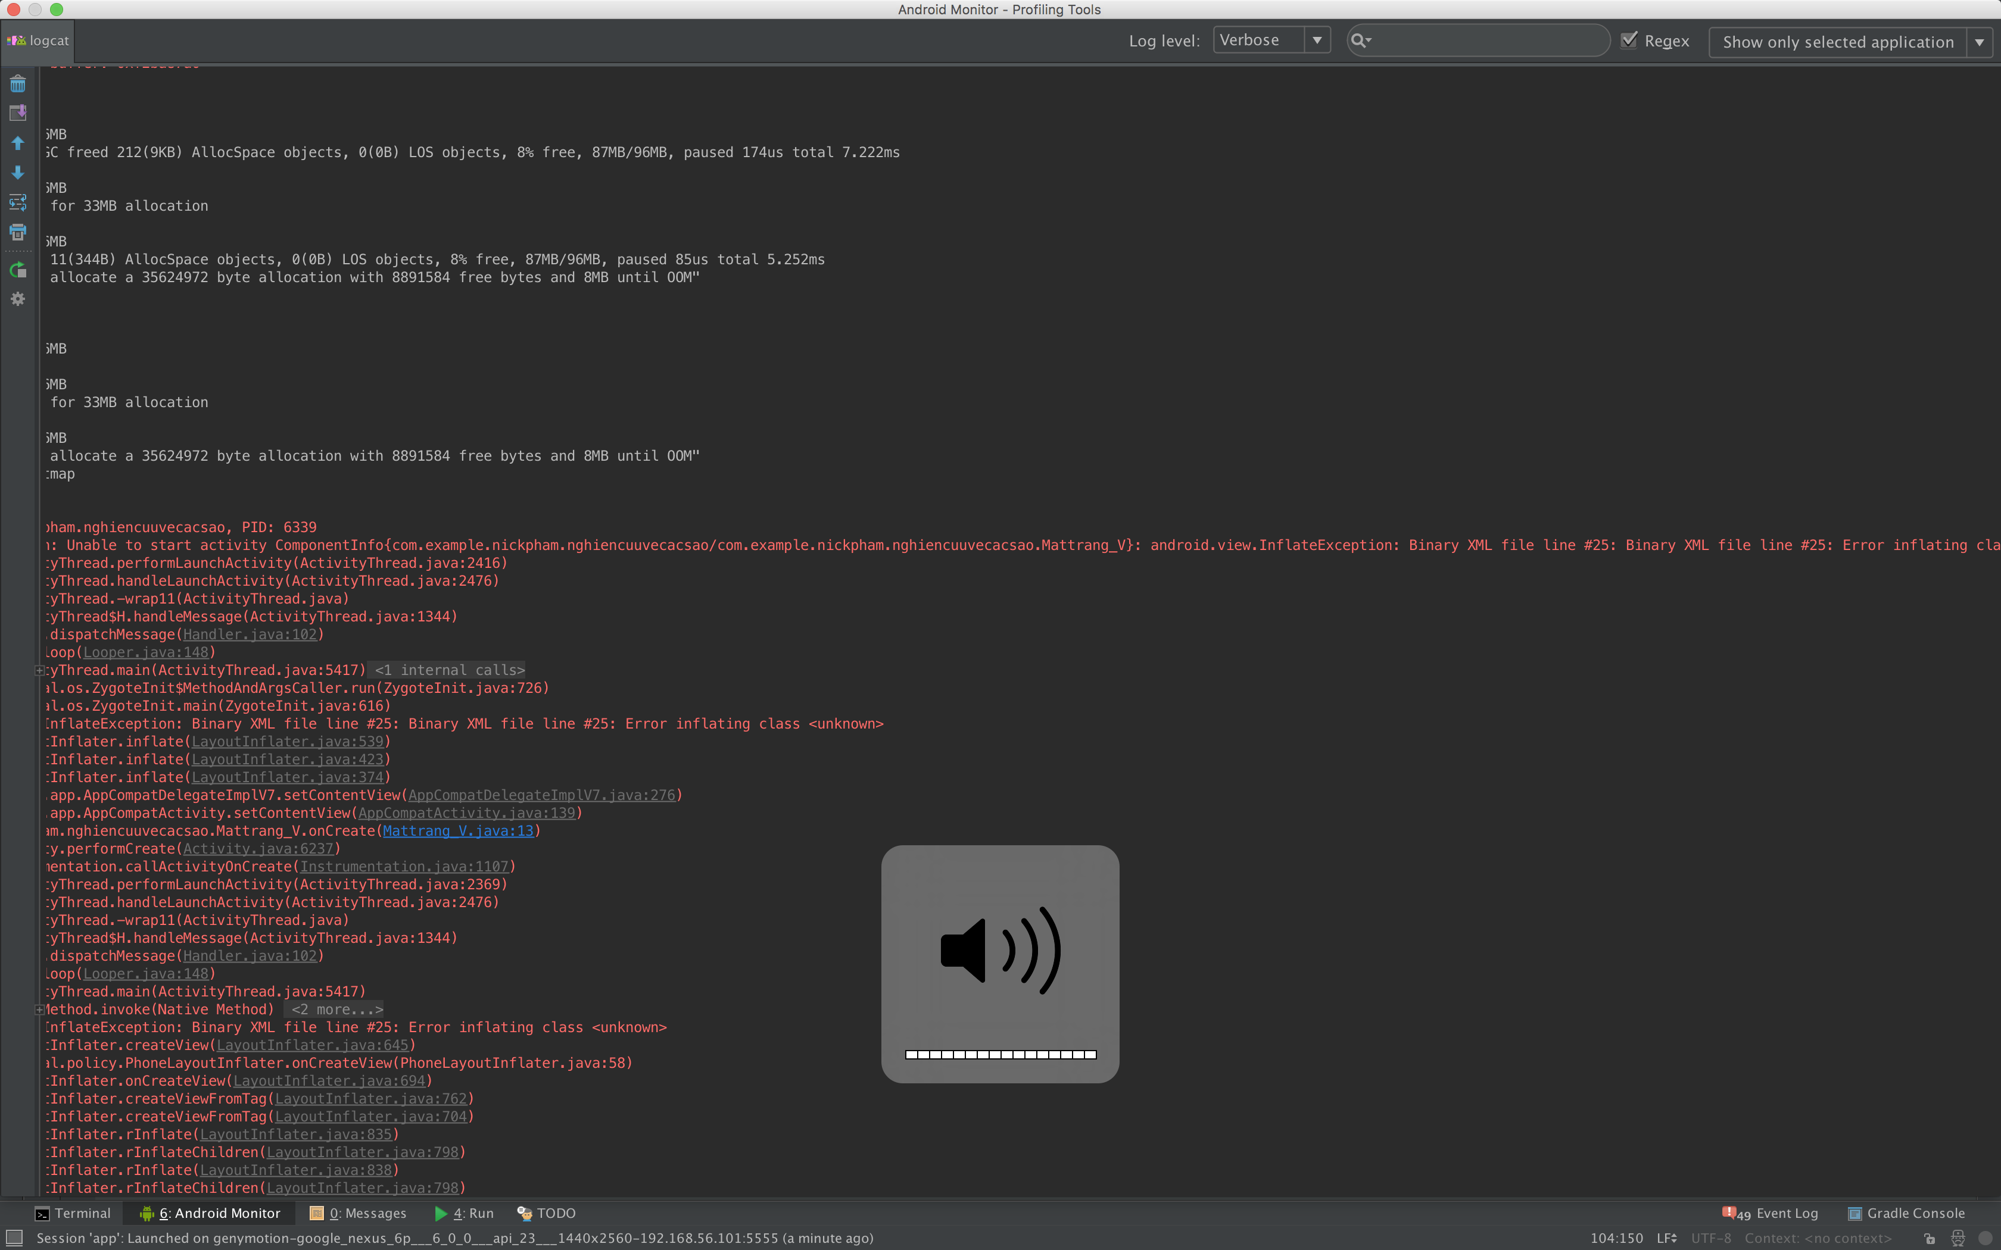Click the Clear logcat trash icon
This screenshot has width=2001, height=1250.
(x=17, y=83)
